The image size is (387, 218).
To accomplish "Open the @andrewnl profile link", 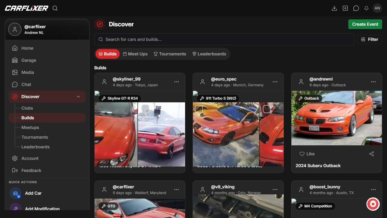I will pos(321,79).
